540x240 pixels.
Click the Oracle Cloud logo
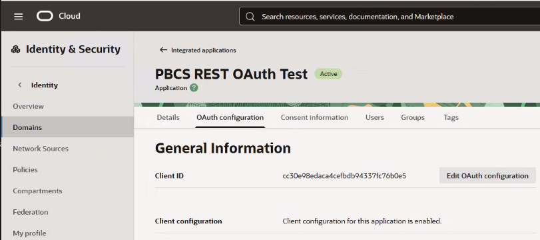click(x=45, y=16)
